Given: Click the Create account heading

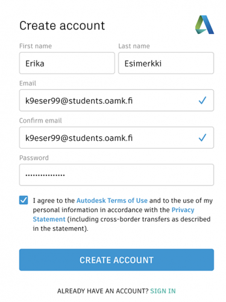Looking at the screenshot, I should click(62, 25).
